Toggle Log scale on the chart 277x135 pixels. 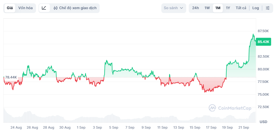click(x=255, y=8)
